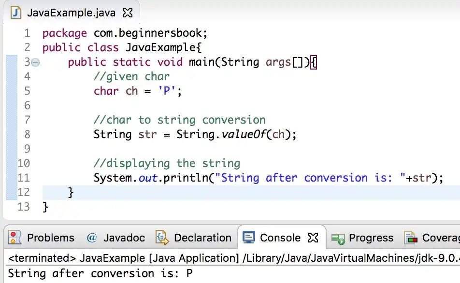Open the Declaration tab

point(194,238)
